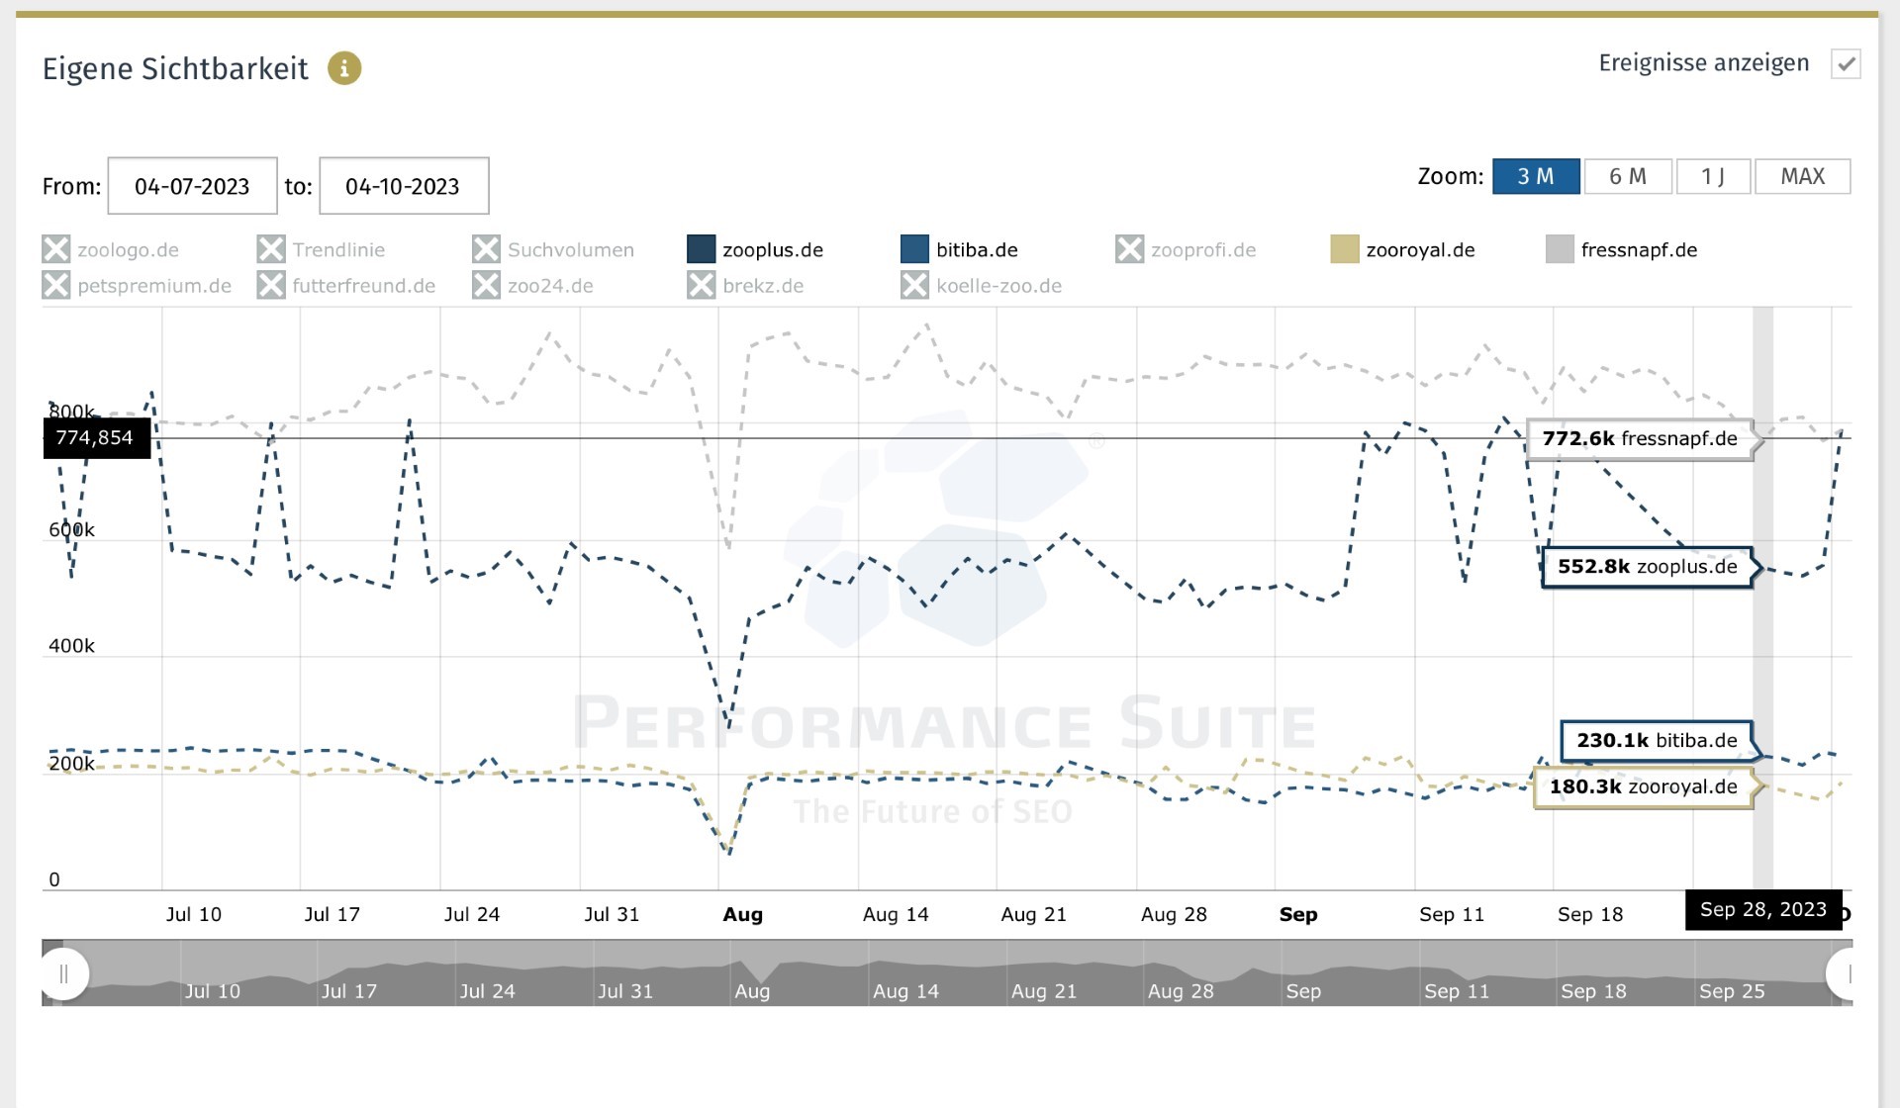Open the info icon next to Eigene Sichtbarkeit
The image size is (1900, 1108).
pyautogui.click(x=344, y=68)
